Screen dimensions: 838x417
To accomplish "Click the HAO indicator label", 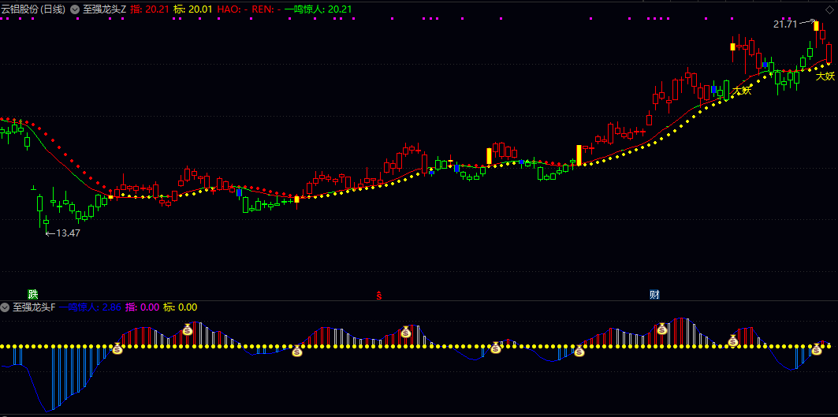I will (230, 9).
